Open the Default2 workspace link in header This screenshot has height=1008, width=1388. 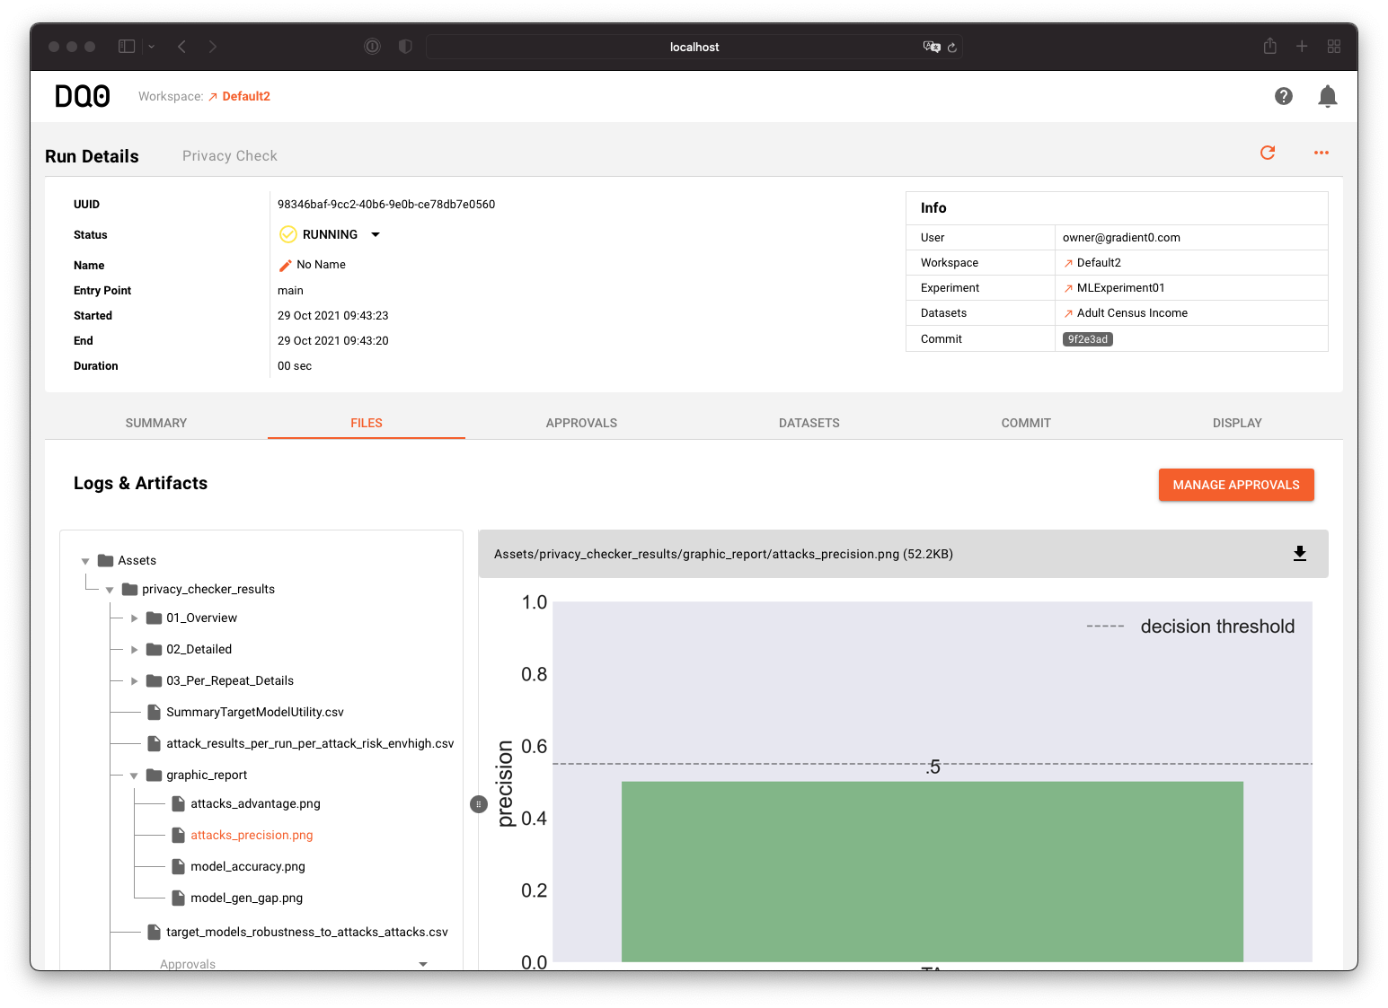pos(246,96)
